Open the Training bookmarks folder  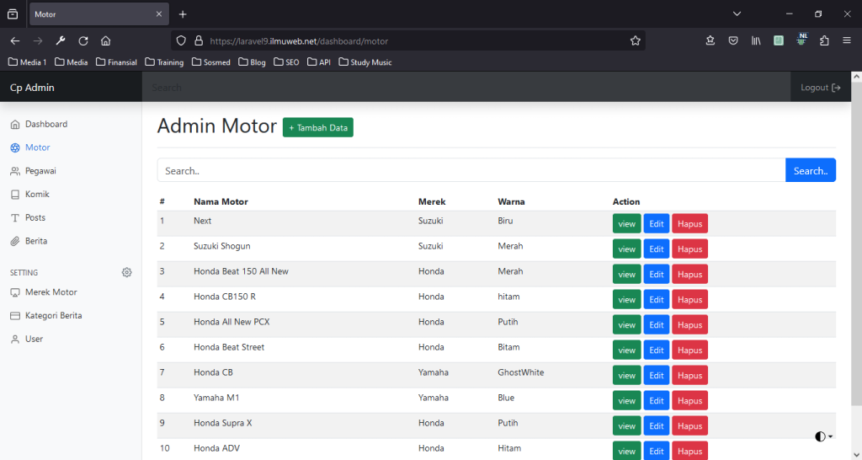coord(164,62)
